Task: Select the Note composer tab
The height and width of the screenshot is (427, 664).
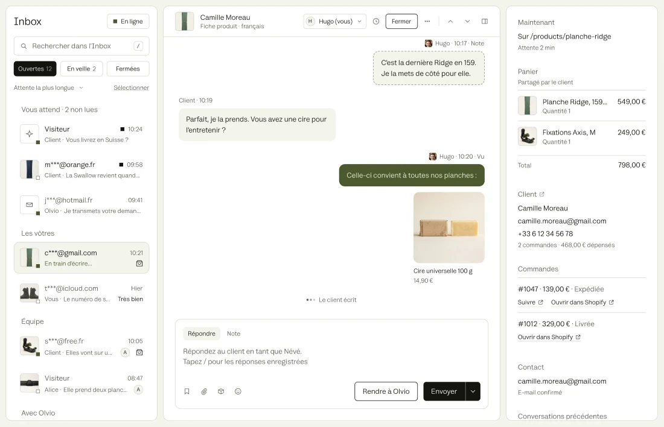Action: 234,334
